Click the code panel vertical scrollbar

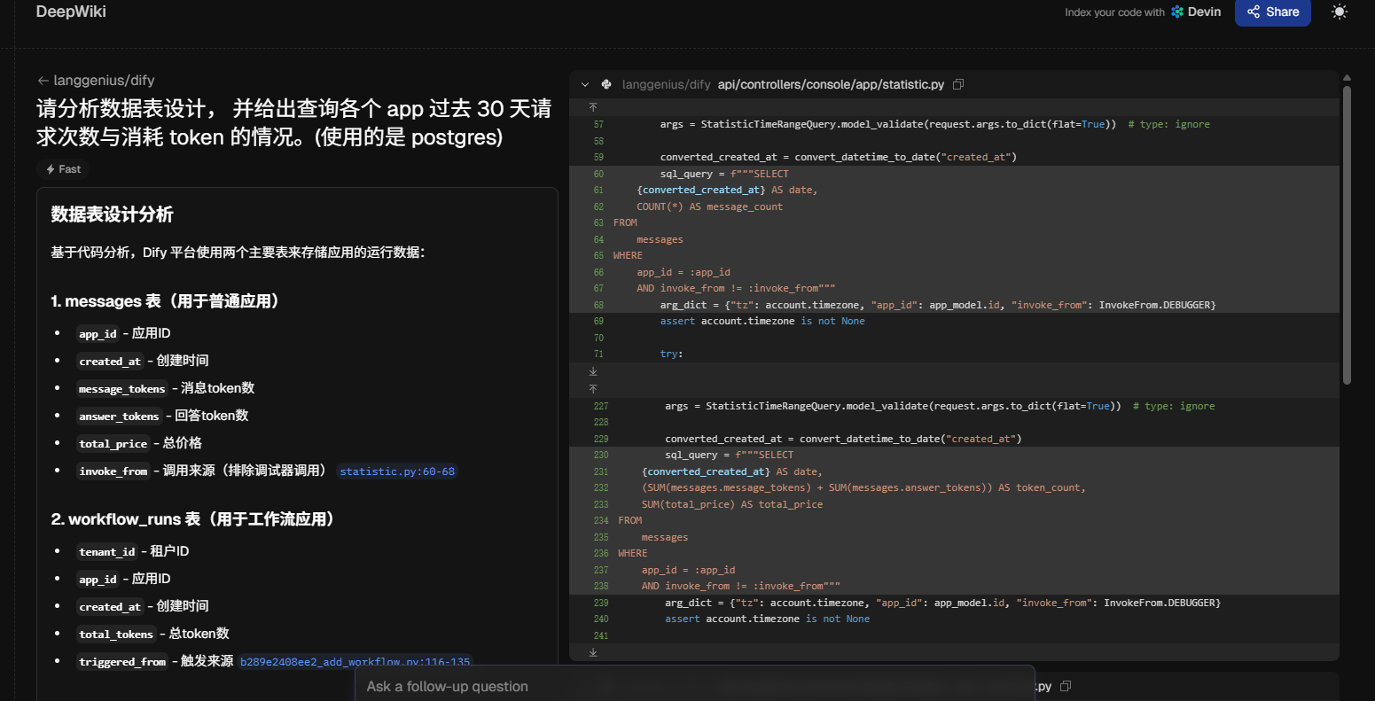tap(1348, 235)
